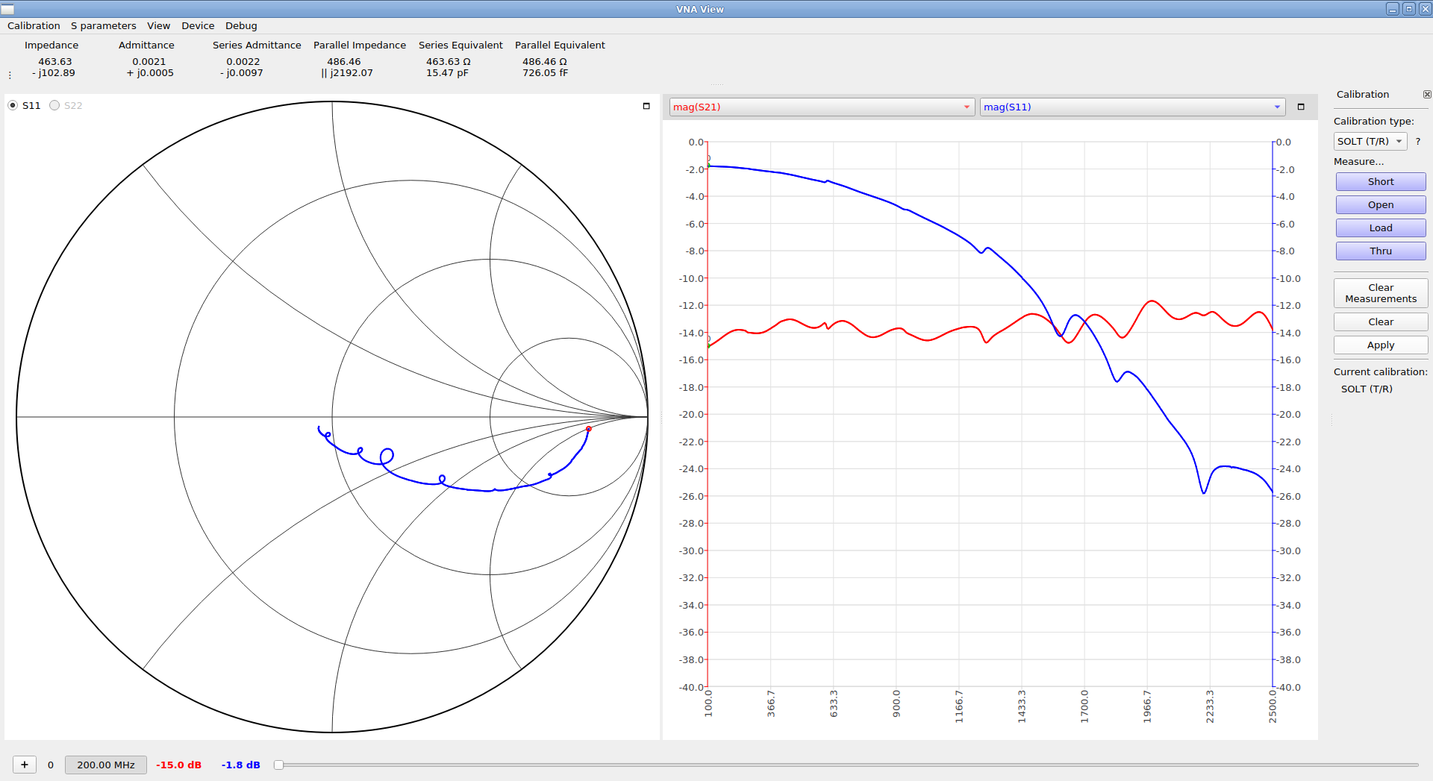Open the Device menu
Viewport: 1433px width, 781px height.
click(x=198, y=25)
